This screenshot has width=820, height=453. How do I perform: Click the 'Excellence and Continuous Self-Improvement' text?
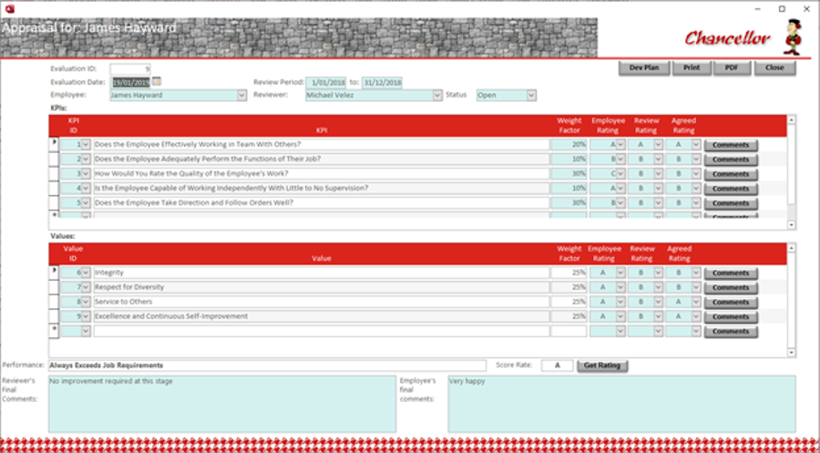(171, 316)
